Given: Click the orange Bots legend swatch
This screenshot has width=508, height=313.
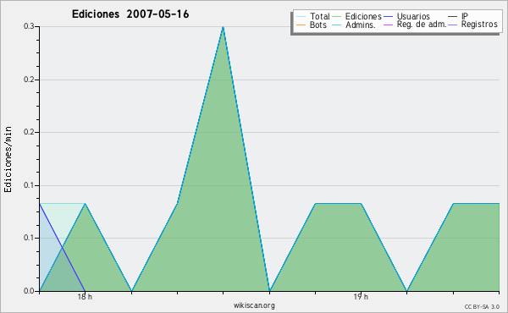Looking at the screenshot, I should [301, 25].
